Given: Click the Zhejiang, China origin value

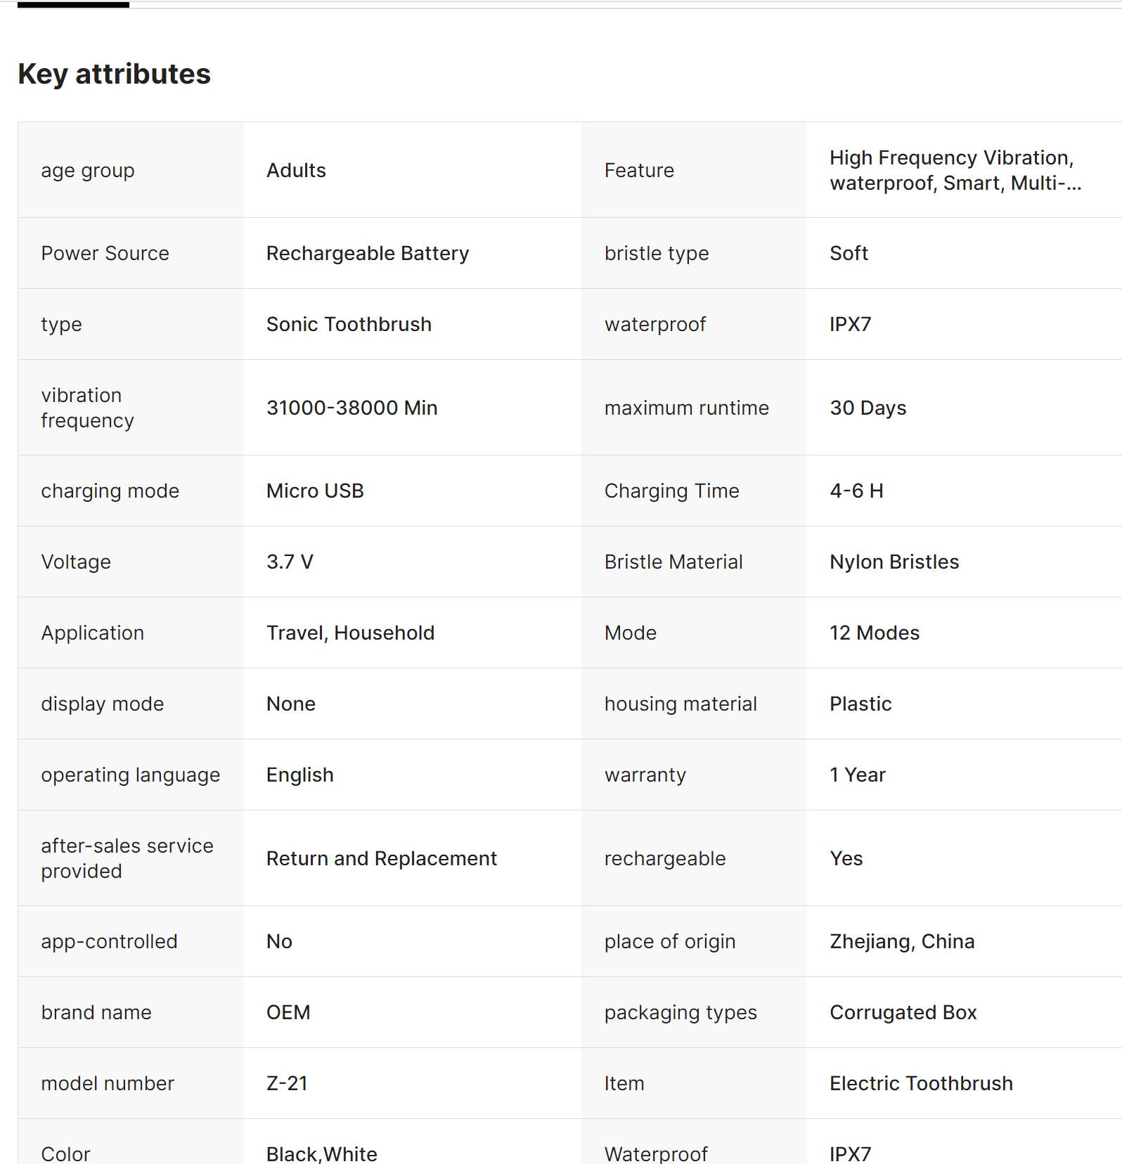Looking at the screenshot, I should [x=901, y=941].
